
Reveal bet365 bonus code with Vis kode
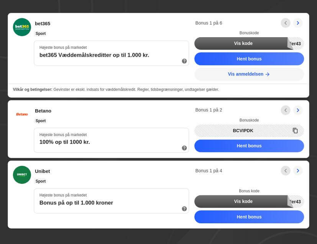(x=243, y=43)
